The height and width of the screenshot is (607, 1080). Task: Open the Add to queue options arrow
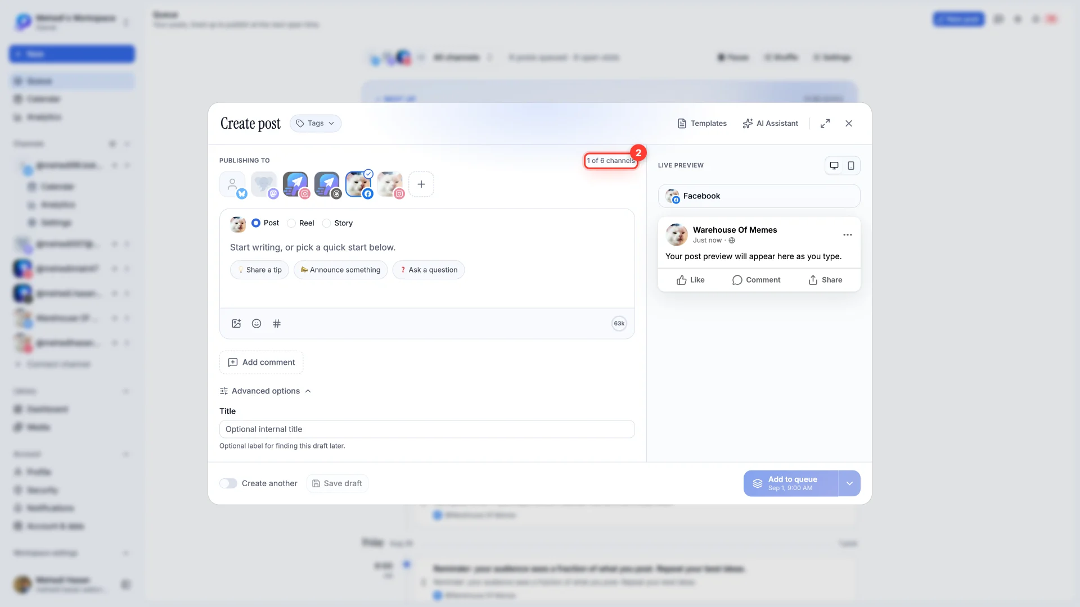(849, 483)
